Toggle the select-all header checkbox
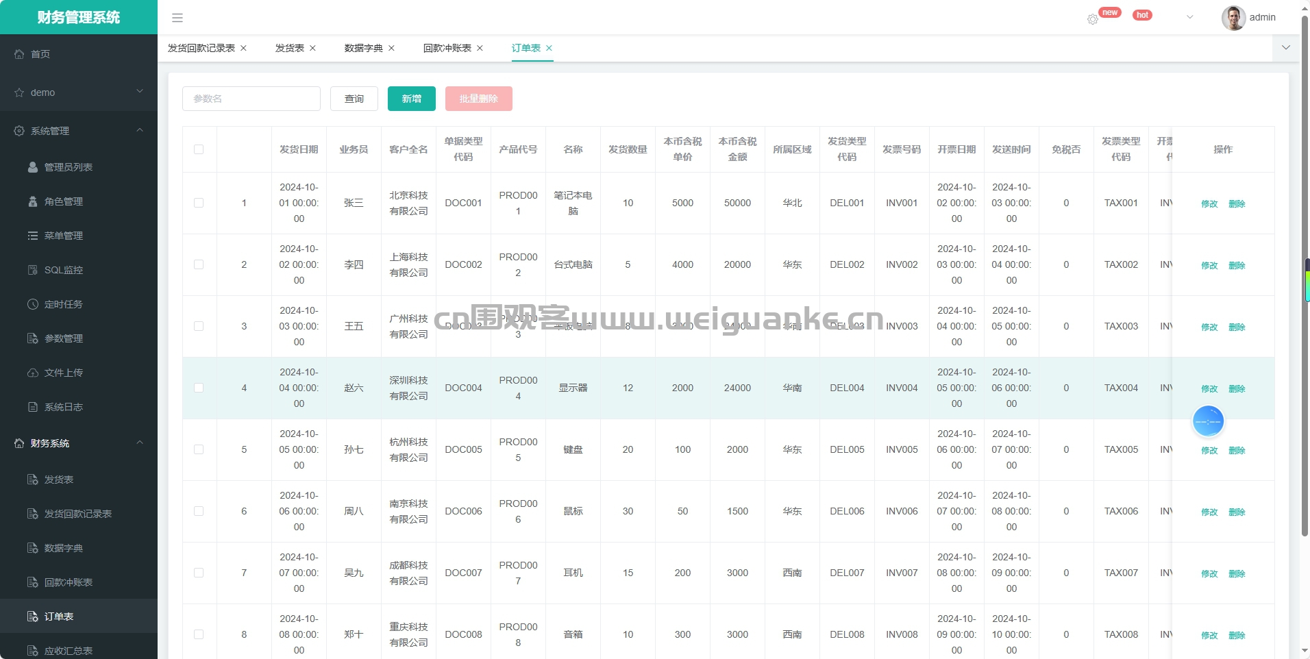The image size is (1310, 659). point(199,149)
